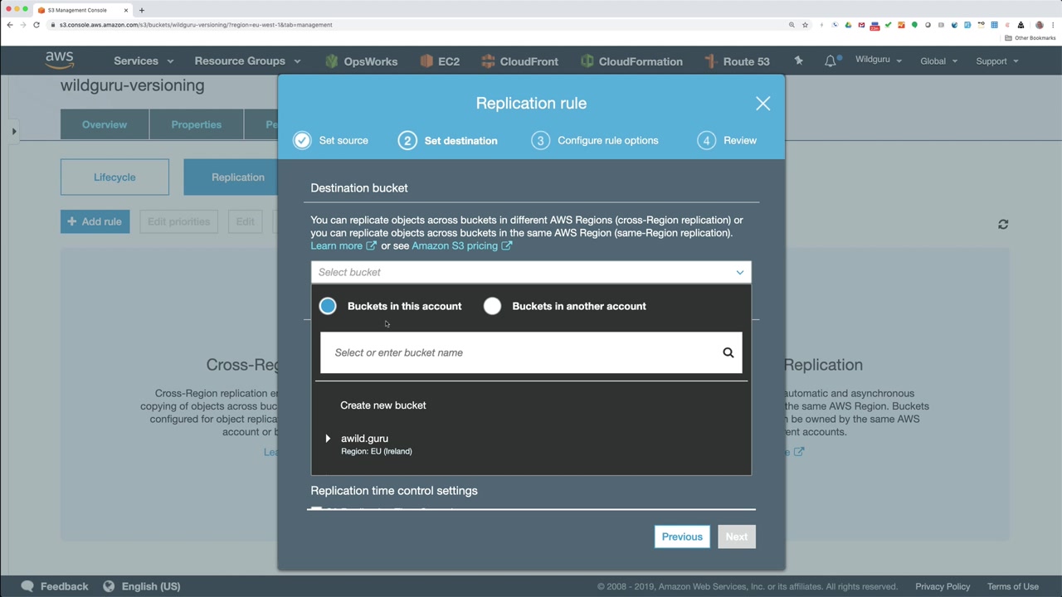Screen dimensions: 1062x597
Task: Switch to the Overview tab
Action: pos(105,124)
